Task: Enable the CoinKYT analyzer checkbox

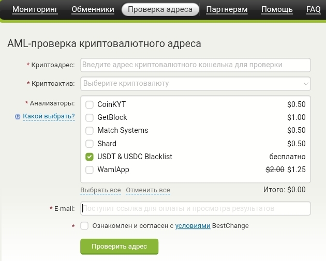Action: [90, 104]
